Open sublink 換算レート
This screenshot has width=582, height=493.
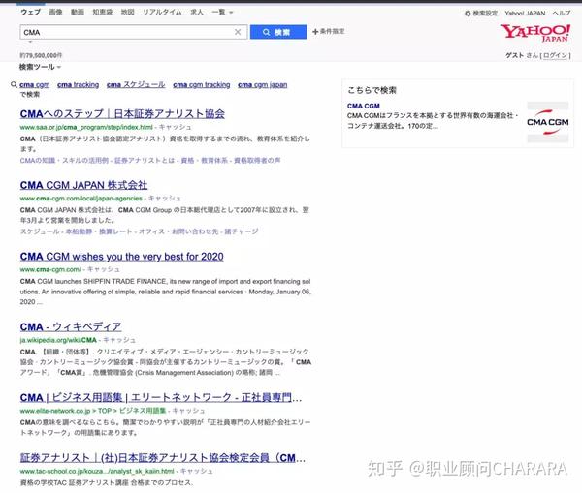(x=115, y=231)
